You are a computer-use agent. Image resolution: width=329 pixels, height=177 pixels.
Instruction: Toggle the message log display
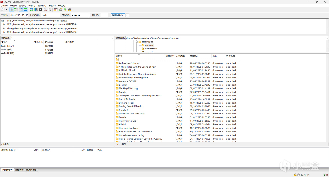pos(12,10)
